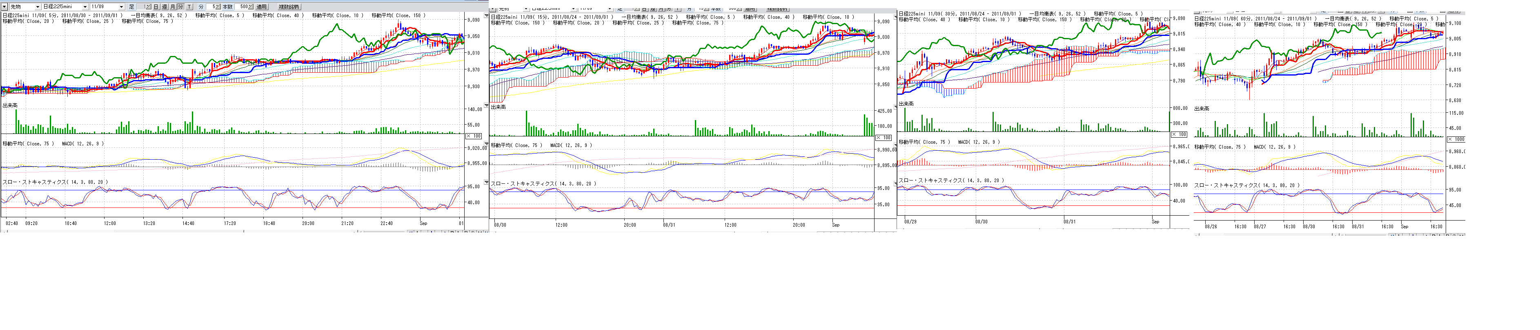Click the tick chart T button

tap(189, 7)
